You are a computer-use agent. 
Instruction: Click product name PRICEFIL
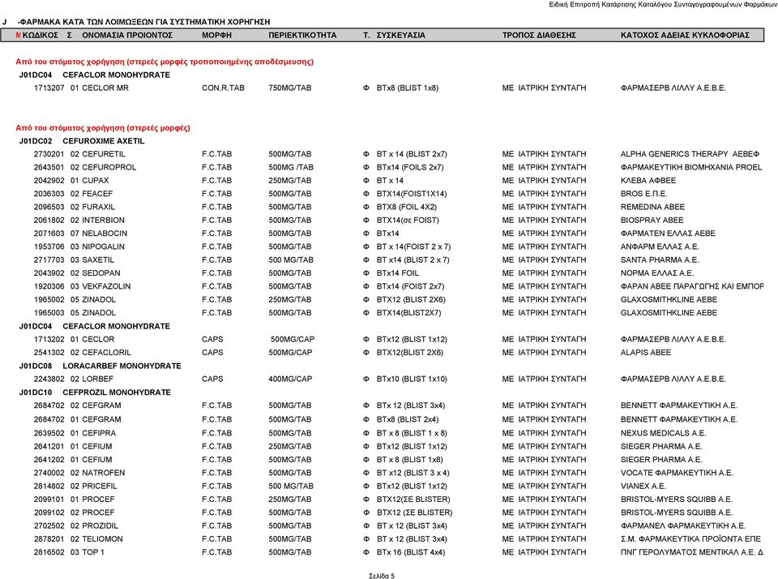[x=99, y=486]
